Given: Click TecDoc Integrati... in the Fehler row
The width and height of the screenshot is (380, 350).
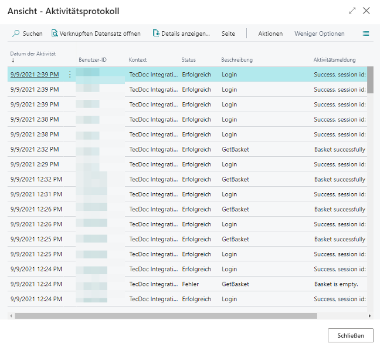Looking at the screenshot, I should pyautogui.click(x=153, y=284).
